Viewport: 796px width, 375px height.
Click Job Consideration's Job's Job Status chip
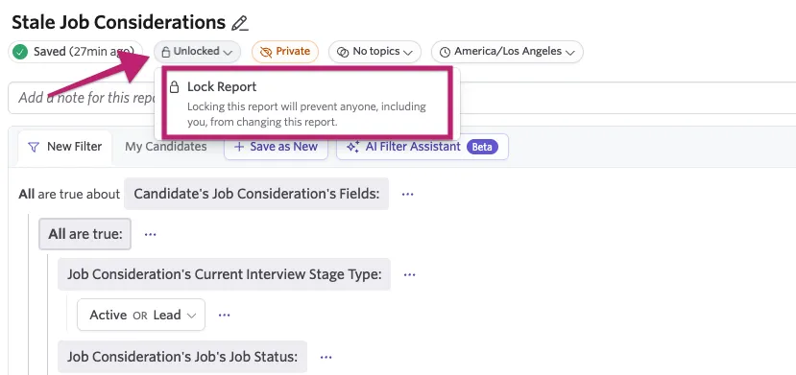point(182,357)
